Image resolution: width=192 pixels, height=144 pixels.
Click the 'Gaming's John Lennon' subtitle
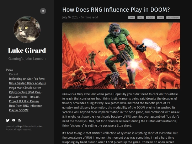27,59
